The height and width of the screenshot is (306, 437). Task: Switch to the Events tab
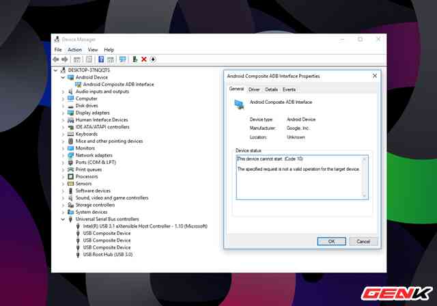pos(289,89)
